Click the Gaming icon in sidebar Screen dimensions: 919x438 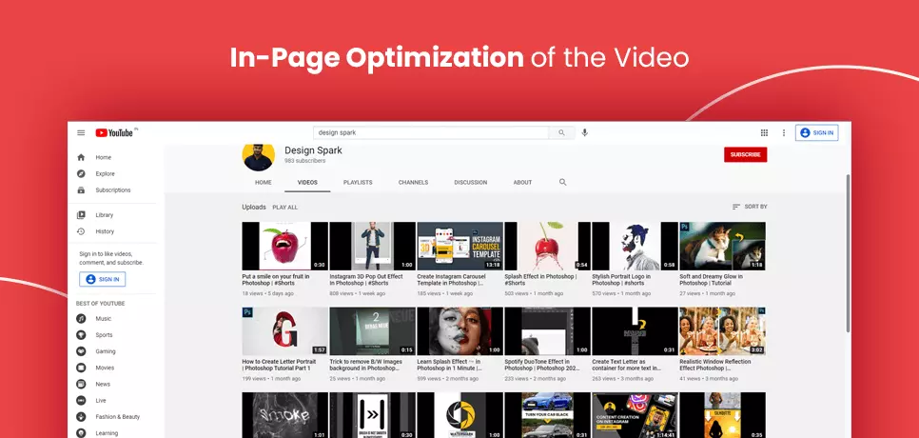click(x=81, y=351)
